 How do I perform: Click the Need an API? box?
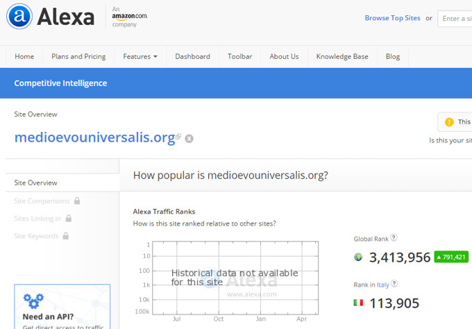(62, 306)
